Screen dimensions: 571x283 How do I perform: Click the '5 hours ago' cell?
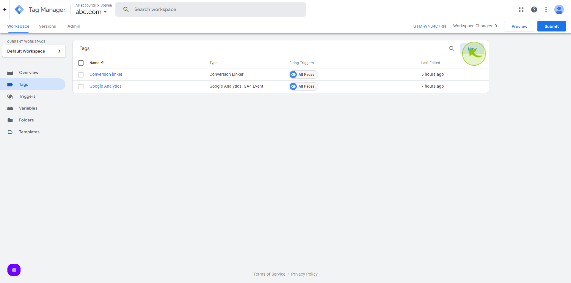tap(432, 74)
